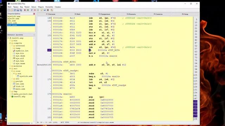Viewport: 225px width, 126px height.
Task: Expand the bin folder in project tree
Action: [x=10, y=41]
